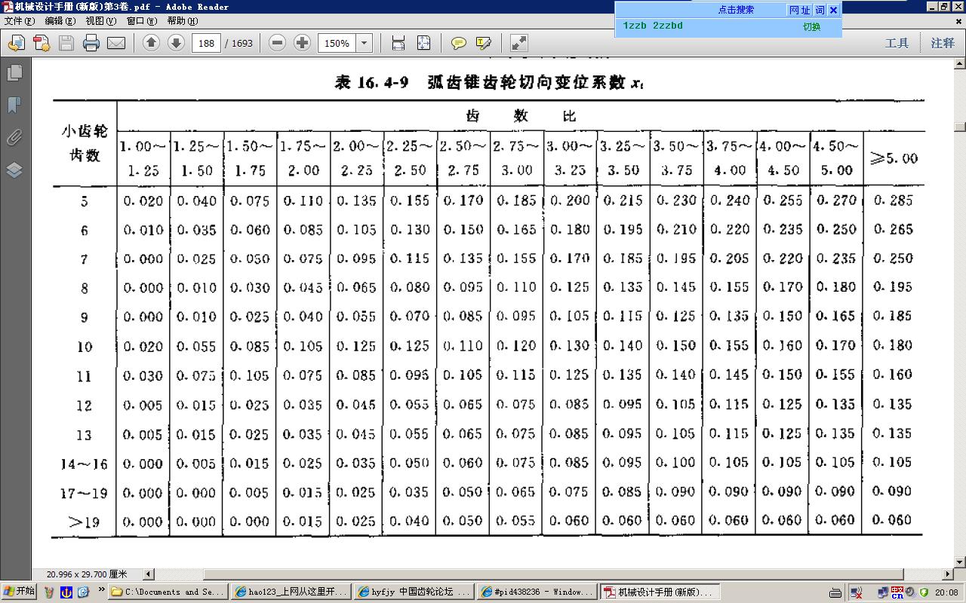This screenshot has height=603, width=966.
Task: Open the 注释 comment pane
Action: click(943, 43)
